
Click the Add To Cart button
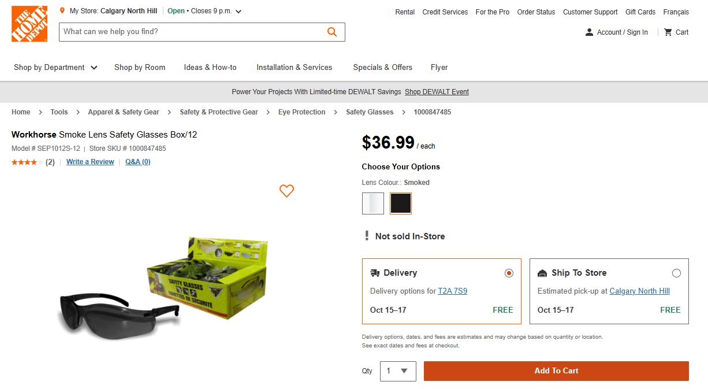tap(556, 371)
